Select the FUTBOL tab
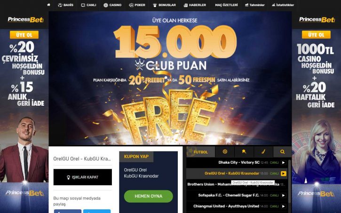Image resolution: width=341 pixels, height=213 pixels. [x=200, y=152]
